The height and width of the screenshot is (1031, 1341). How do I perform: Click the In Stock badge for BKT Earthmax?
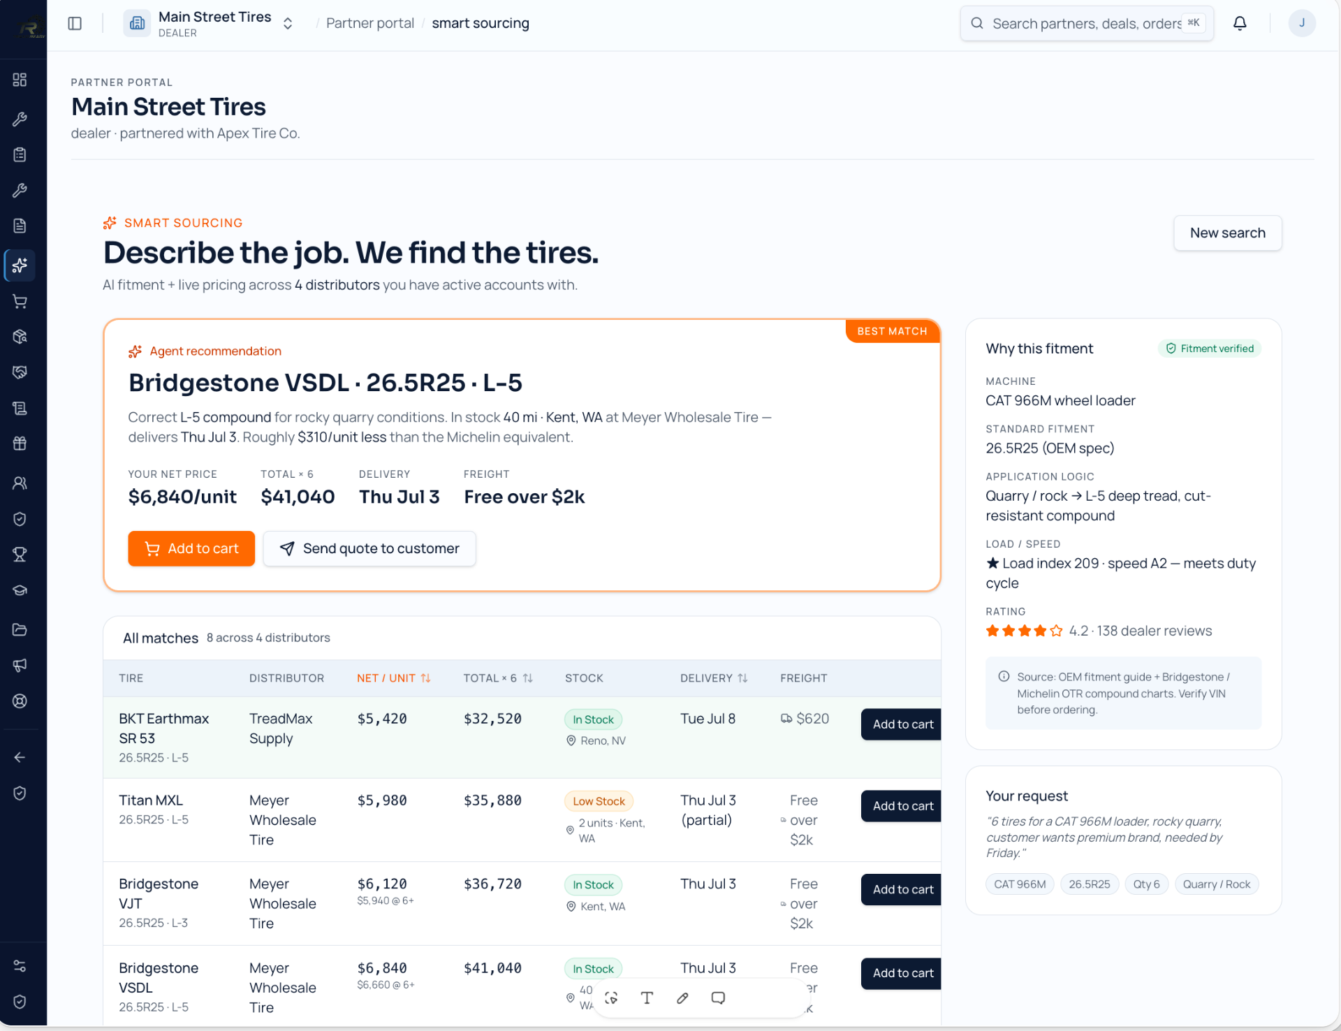593,719
